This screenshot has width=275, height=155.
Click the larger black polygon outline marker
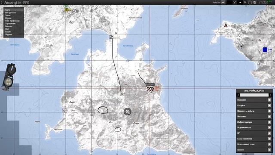(103, 110)
